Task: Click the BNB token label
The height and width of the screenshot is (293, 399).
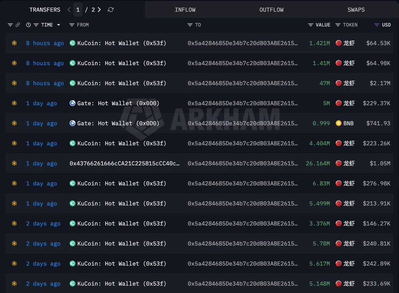Action: [x=348, y=123]
